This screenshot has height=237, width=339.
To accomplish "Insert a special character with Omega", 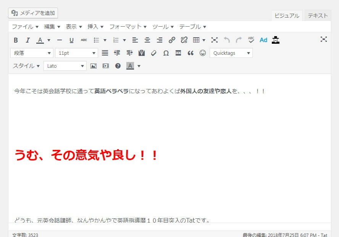I will point(166,53).
